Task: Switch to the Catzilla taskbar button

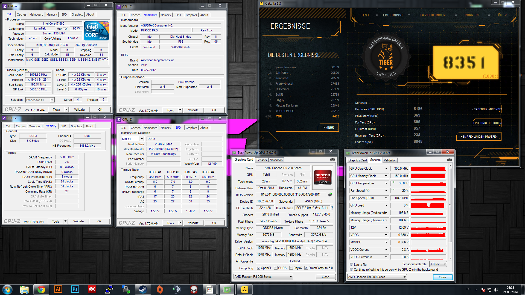Action: 244,290
